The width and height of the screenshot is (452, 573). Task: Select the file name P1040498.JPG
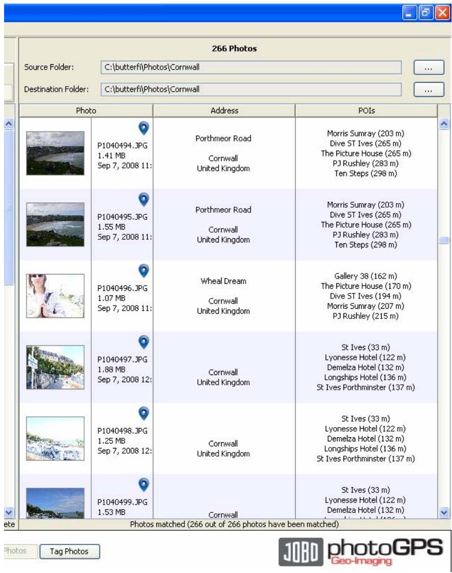[122, 431]
